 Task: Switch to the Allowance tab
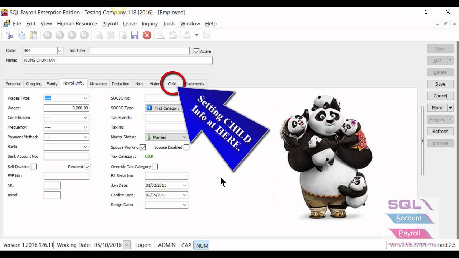click(98, 84)
